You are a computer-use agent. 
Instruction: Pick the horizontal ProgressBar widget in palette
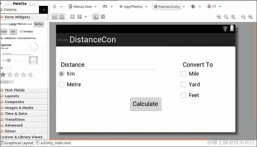point(17,54)
